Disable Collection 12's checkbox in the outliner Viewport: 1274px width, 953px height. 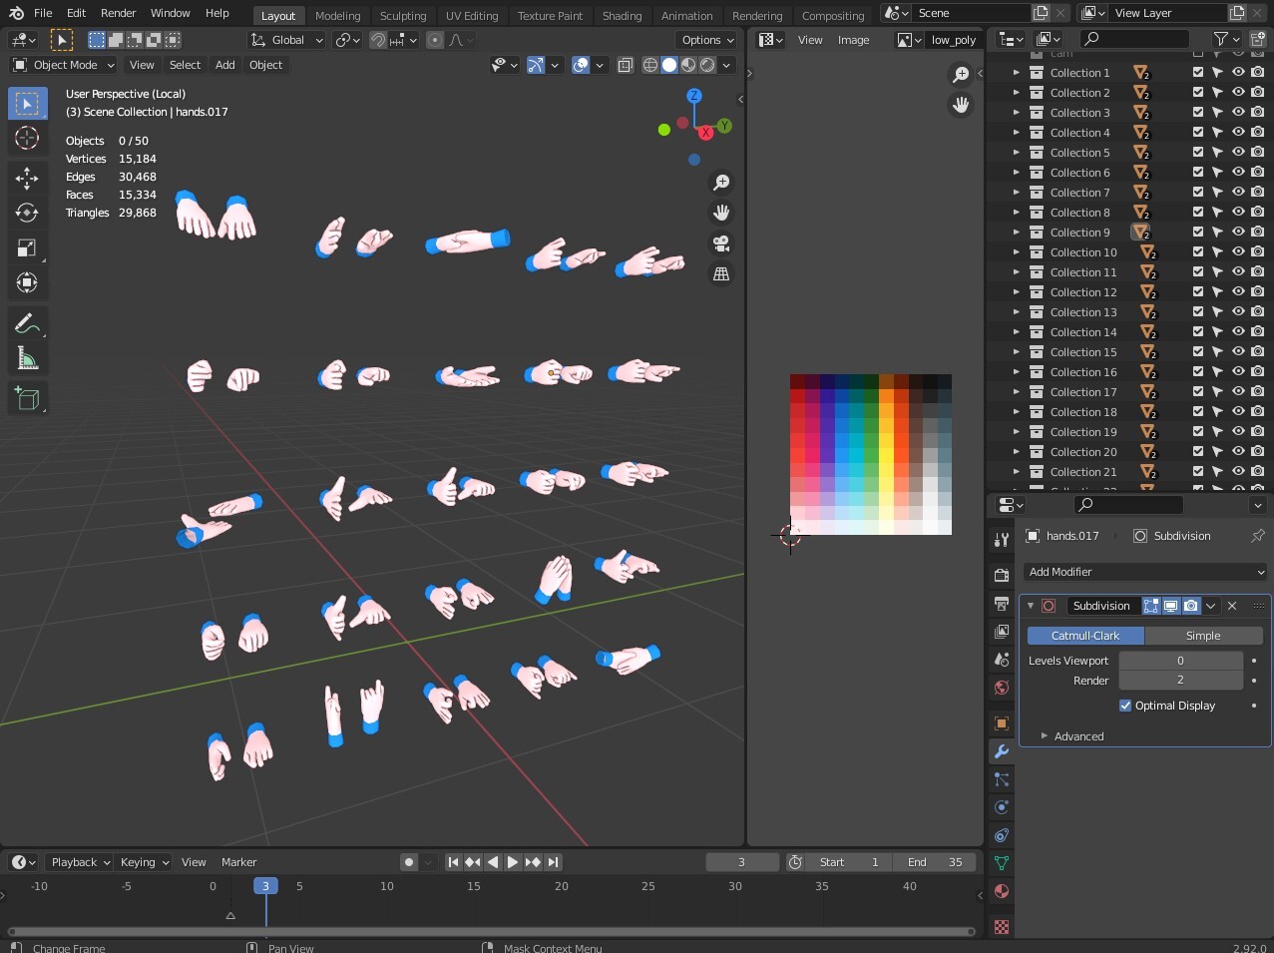pos(1197,291)
